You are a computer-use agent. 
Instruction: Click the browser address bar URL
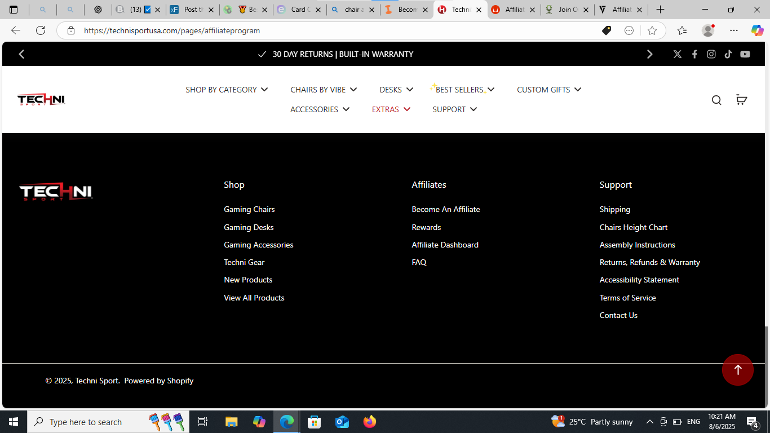(x=172, y=30)
